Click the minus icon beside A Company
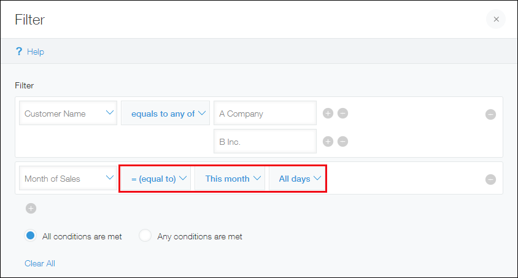This screenshot has height=278, width=518. click(x=343, y=114)
